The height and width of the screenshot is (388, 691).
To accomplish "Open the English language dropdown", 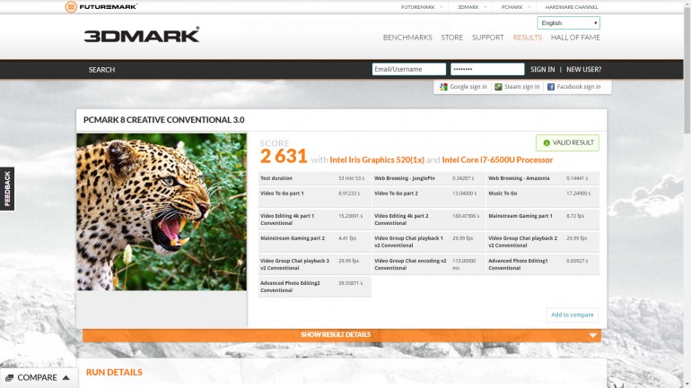I will (x=568, y=23).
